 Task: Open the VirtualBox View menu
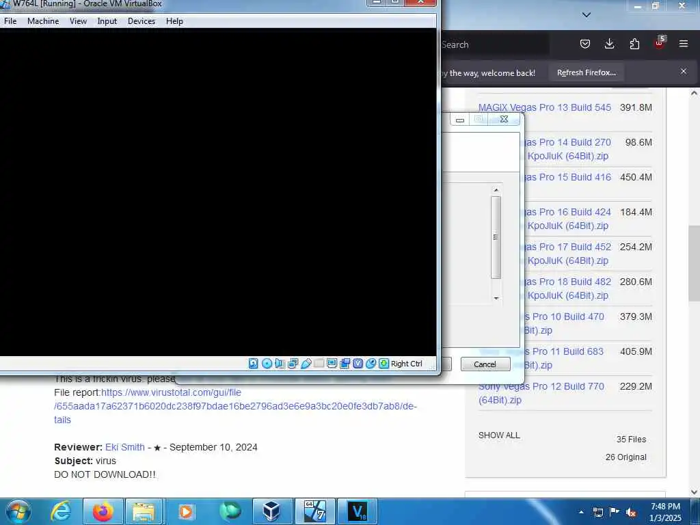point(78,21)
